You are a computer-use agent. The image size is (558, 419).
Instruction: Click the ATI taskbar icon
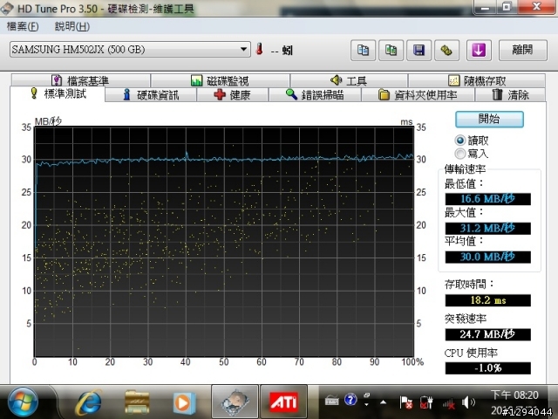pos(283,402)
